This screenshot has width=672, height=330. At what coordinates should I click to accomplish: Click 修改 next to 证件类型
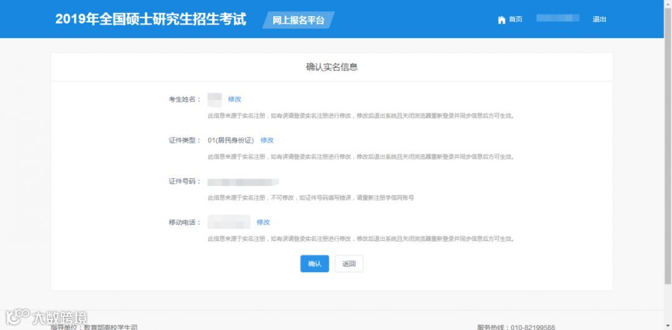267,140
